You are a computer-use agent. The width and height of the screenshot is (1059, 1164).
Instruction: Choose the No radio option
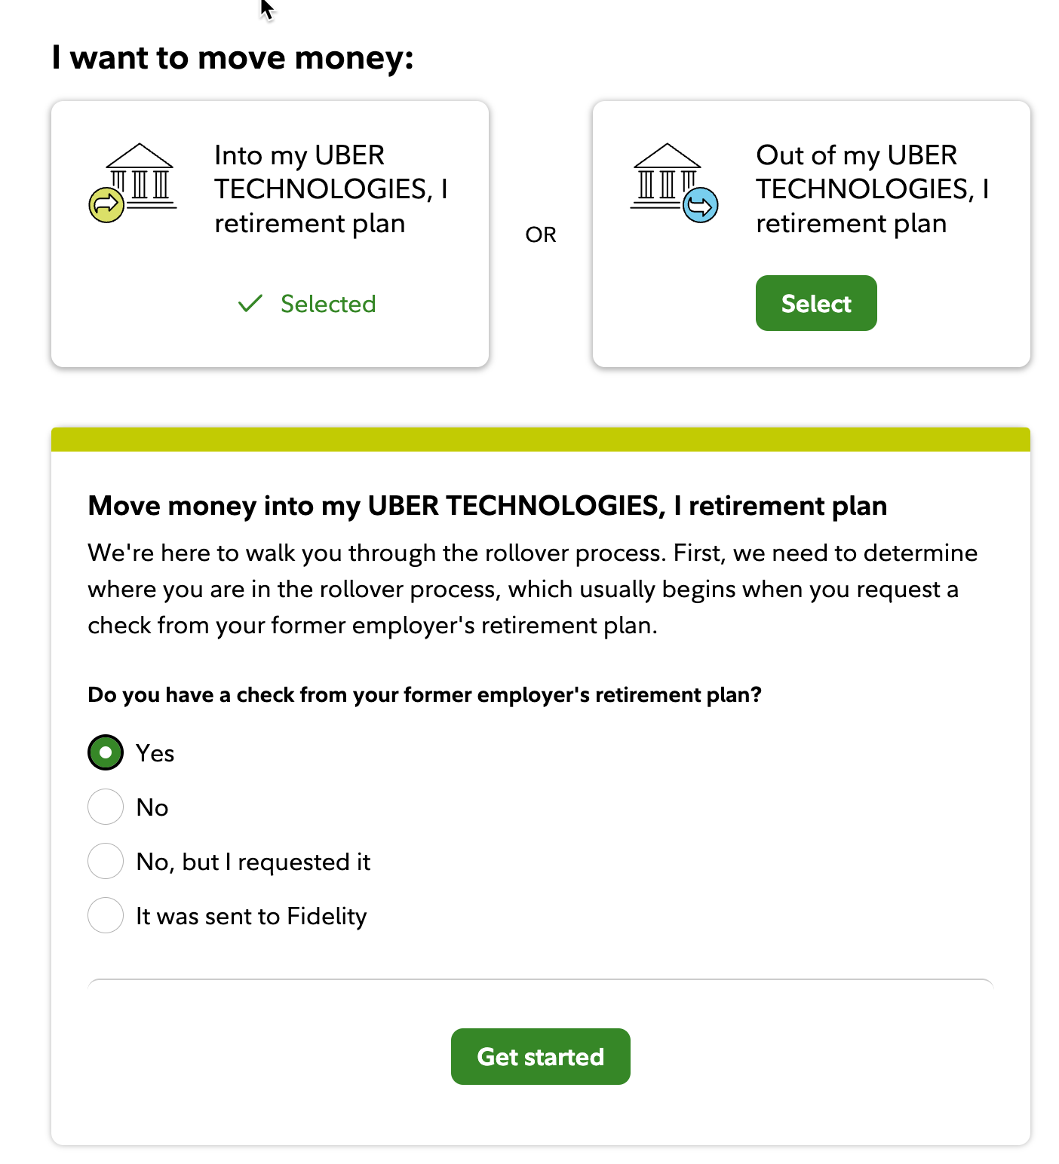pos(105,807)
